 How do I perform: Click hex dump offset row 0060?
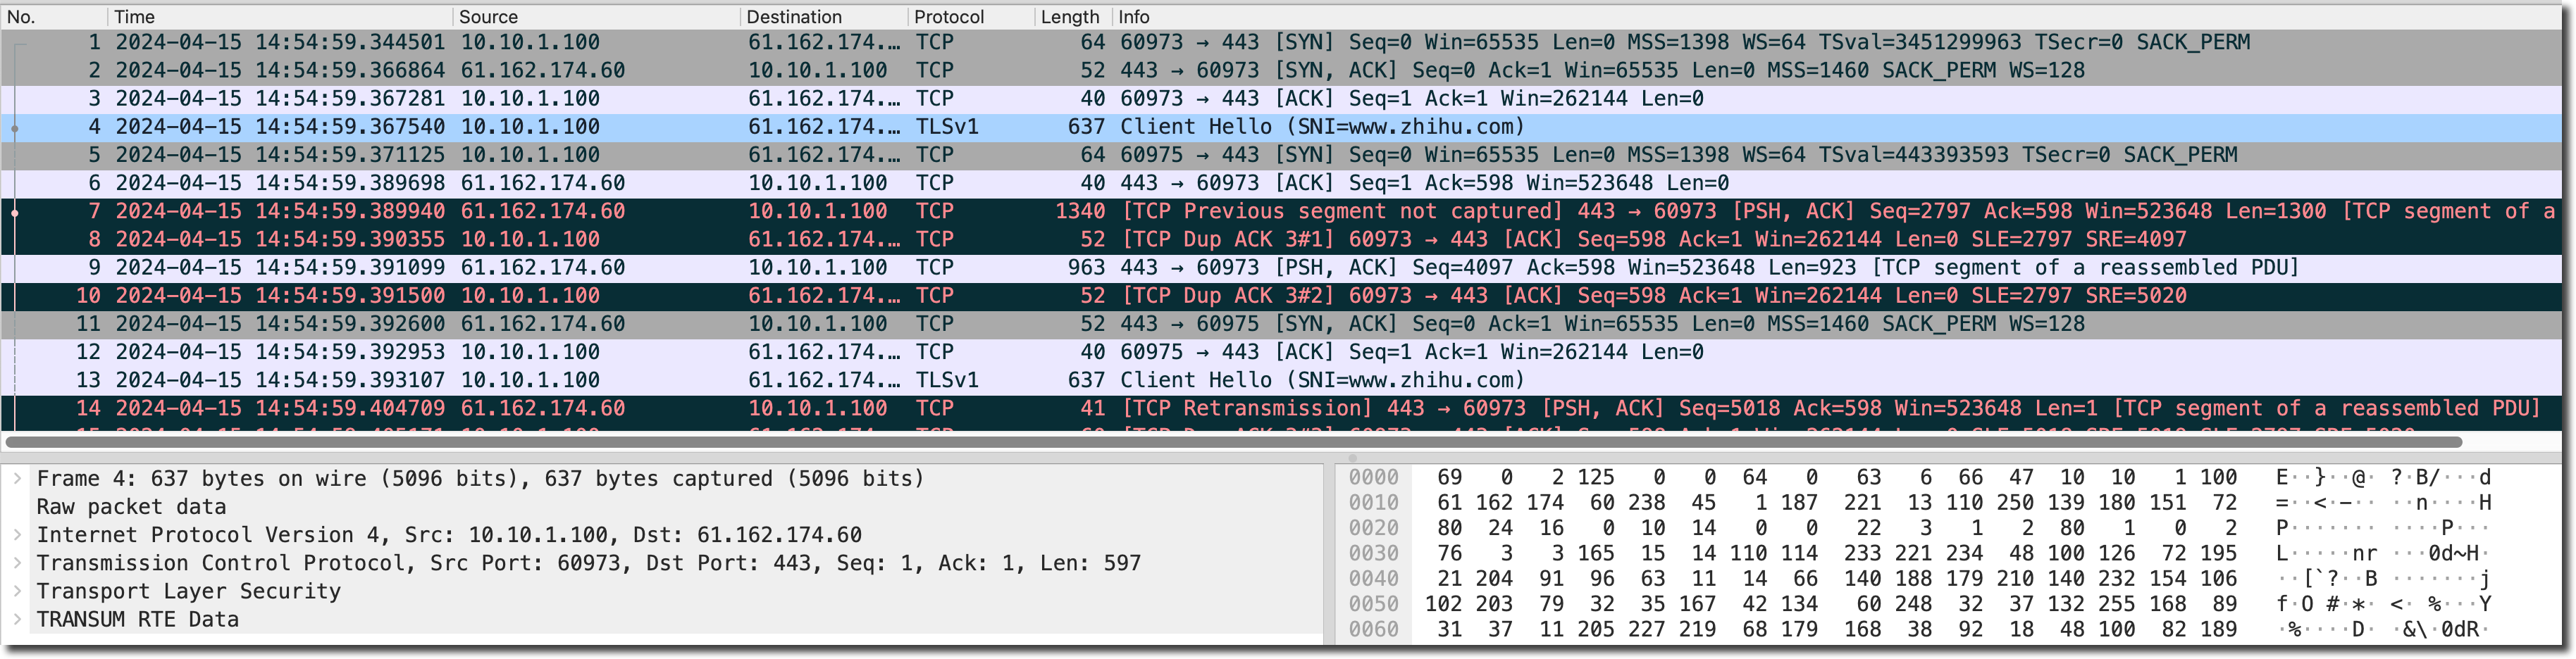(x=1373, y=629)
